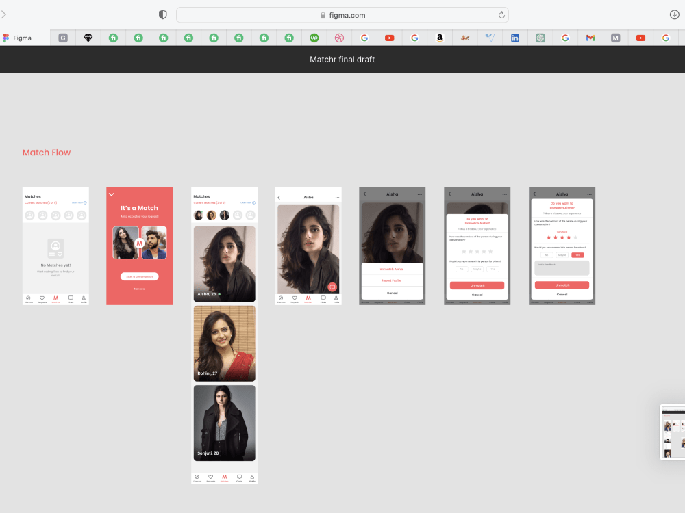Click the four-star rating row
Screen dimensions: 685x513
point(562,237)
